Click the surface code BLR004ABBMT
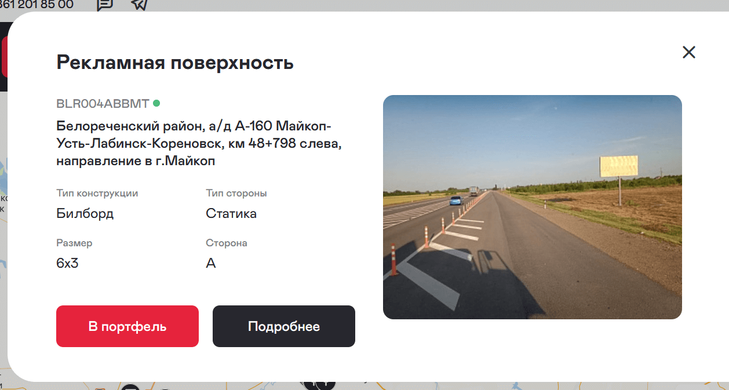 coord(103,104)
